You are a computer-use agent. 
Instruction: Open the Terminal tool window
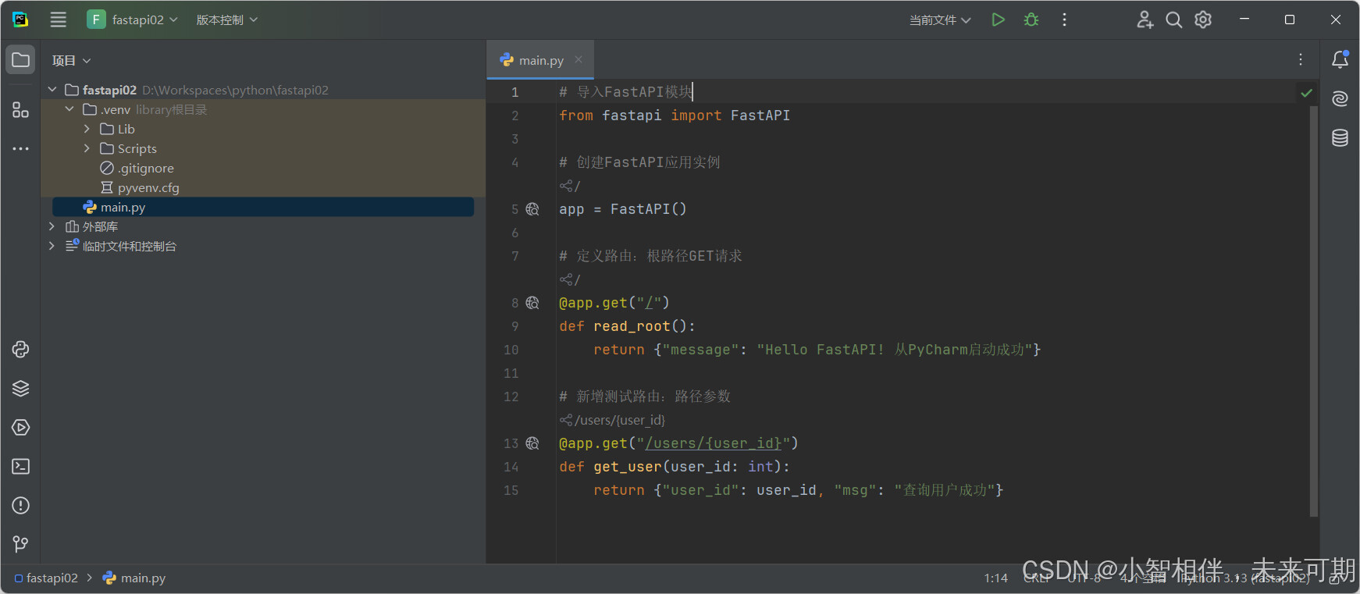21,467
